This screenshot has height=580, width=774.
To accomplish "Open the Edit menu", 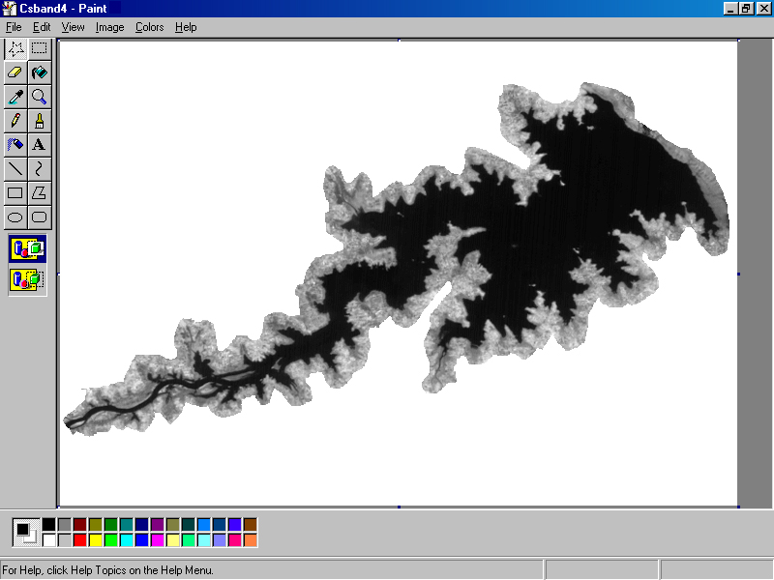I will click(x=42, y=27).
